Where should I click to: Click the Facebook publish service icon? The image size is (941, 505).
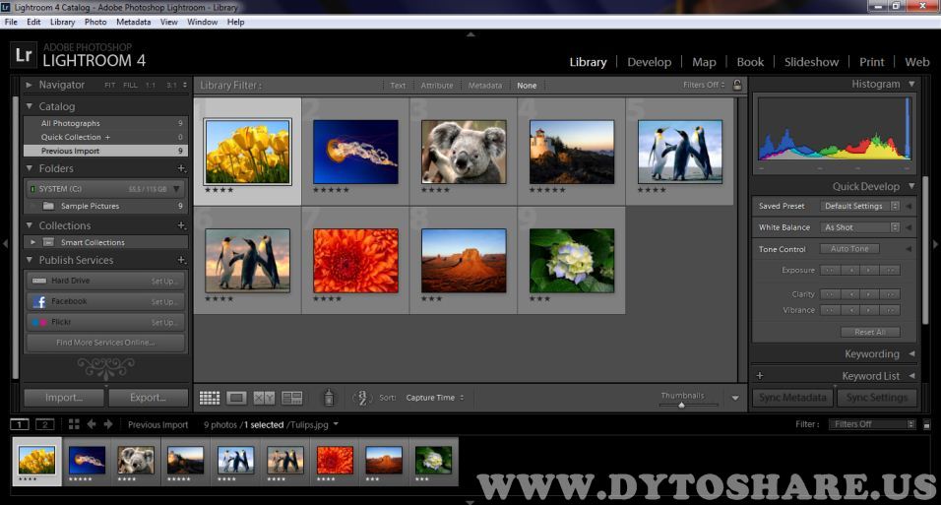(39, 301)
